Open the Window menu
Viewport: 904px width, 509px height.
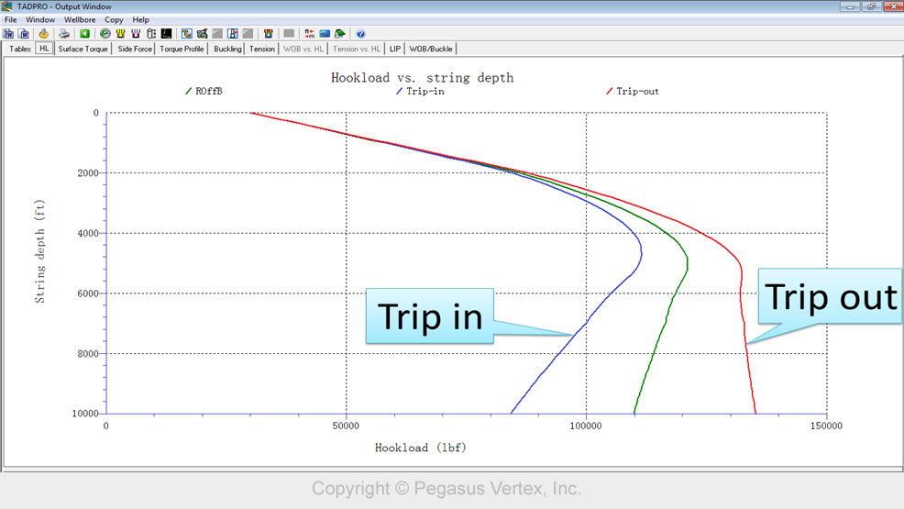coord(39,19)
